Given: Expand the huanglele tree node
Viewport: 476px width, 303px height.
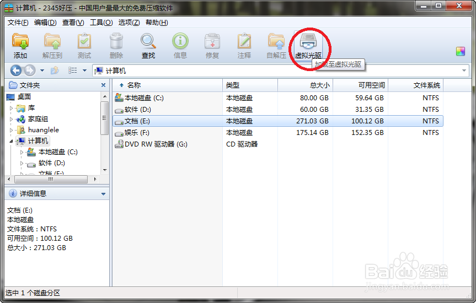Looking at the screenshot, I should tap(11, 130).
